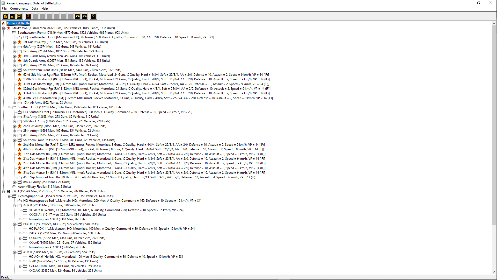Click the vertical scrollbar down arrow

click(494, 272)
